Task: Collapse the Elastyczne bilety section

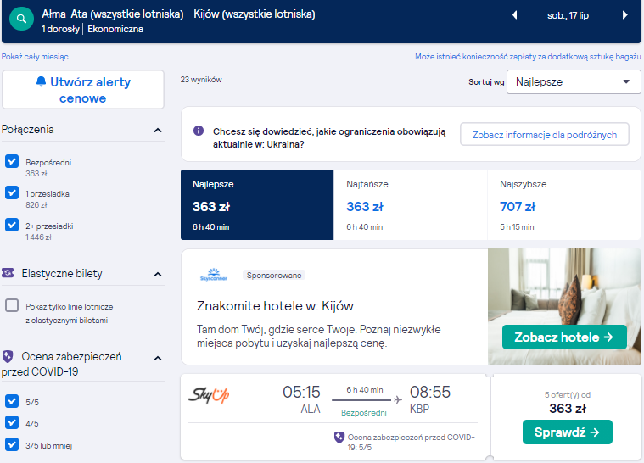Action: pyautogui.click(x=158, y=274)
